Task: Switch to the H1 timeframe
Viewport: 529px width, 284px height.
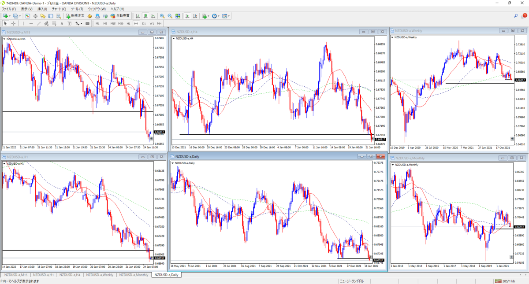Action: pyautogui.click(x=129, y=23)
